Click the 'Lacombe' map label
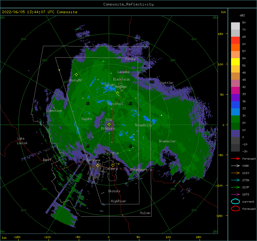This screenshot has height=241, width=257. [x=123, y=72]
